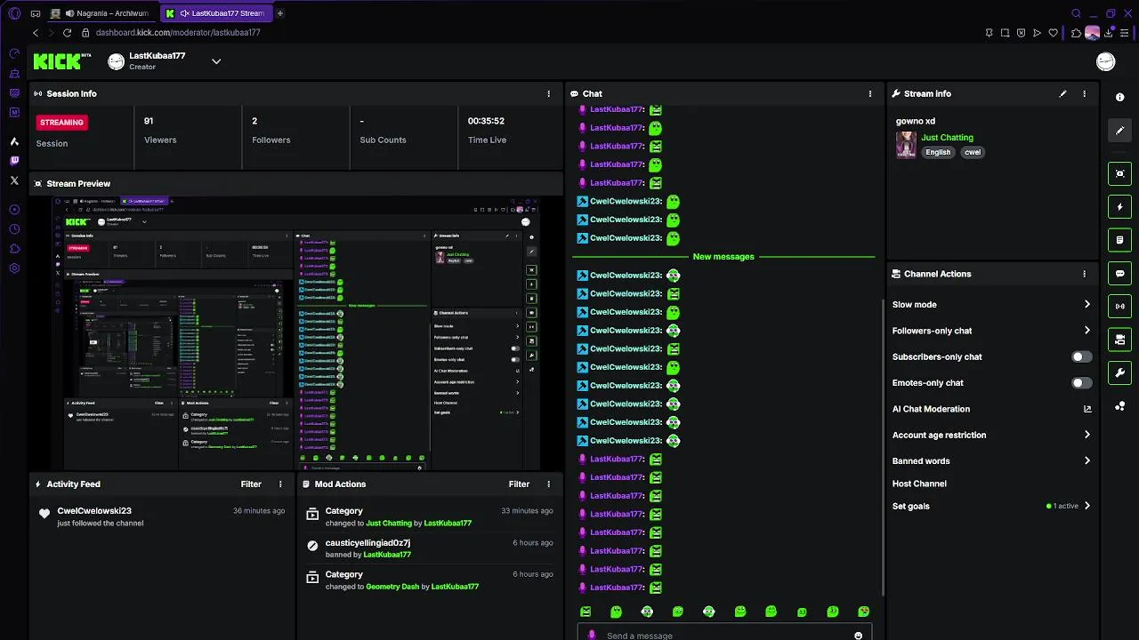This screenshot has width=1139, height=640.
Task: Open Filter in Activity Feed panel
Action: pyautogui.click(x=251, y=484)
